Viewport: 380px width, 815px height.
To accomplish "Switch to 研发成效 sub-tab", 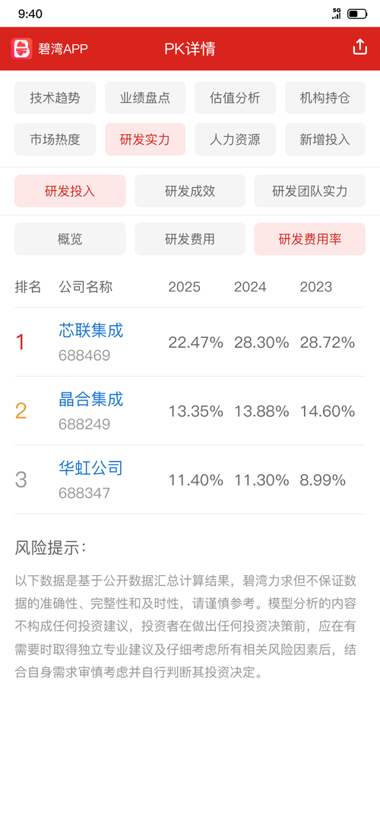I will 190,191.
